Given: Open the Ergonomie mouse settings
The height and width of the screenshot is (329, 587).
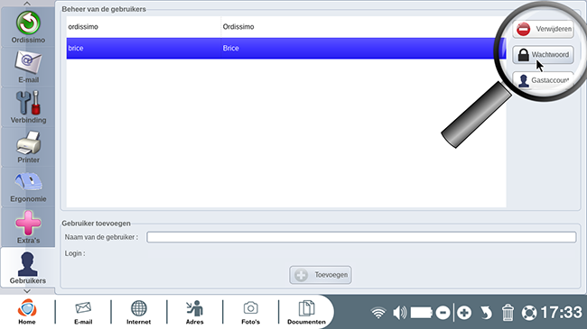Looking at the screenshot, I should (28, 187).
